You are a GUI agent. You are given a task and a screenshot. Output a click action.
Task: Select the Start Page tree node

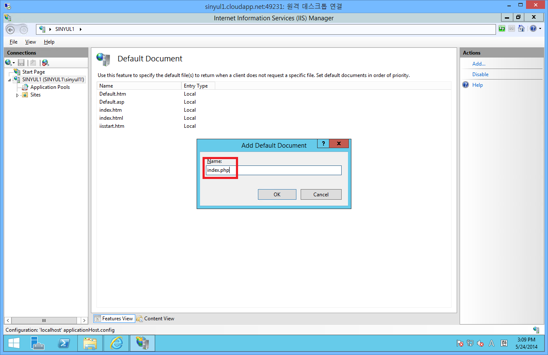[33, 72]
